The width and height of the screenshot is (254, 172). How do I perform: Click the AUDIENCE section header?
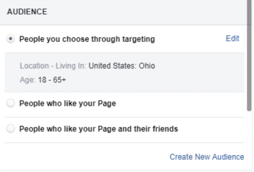[x=27, y=12]
